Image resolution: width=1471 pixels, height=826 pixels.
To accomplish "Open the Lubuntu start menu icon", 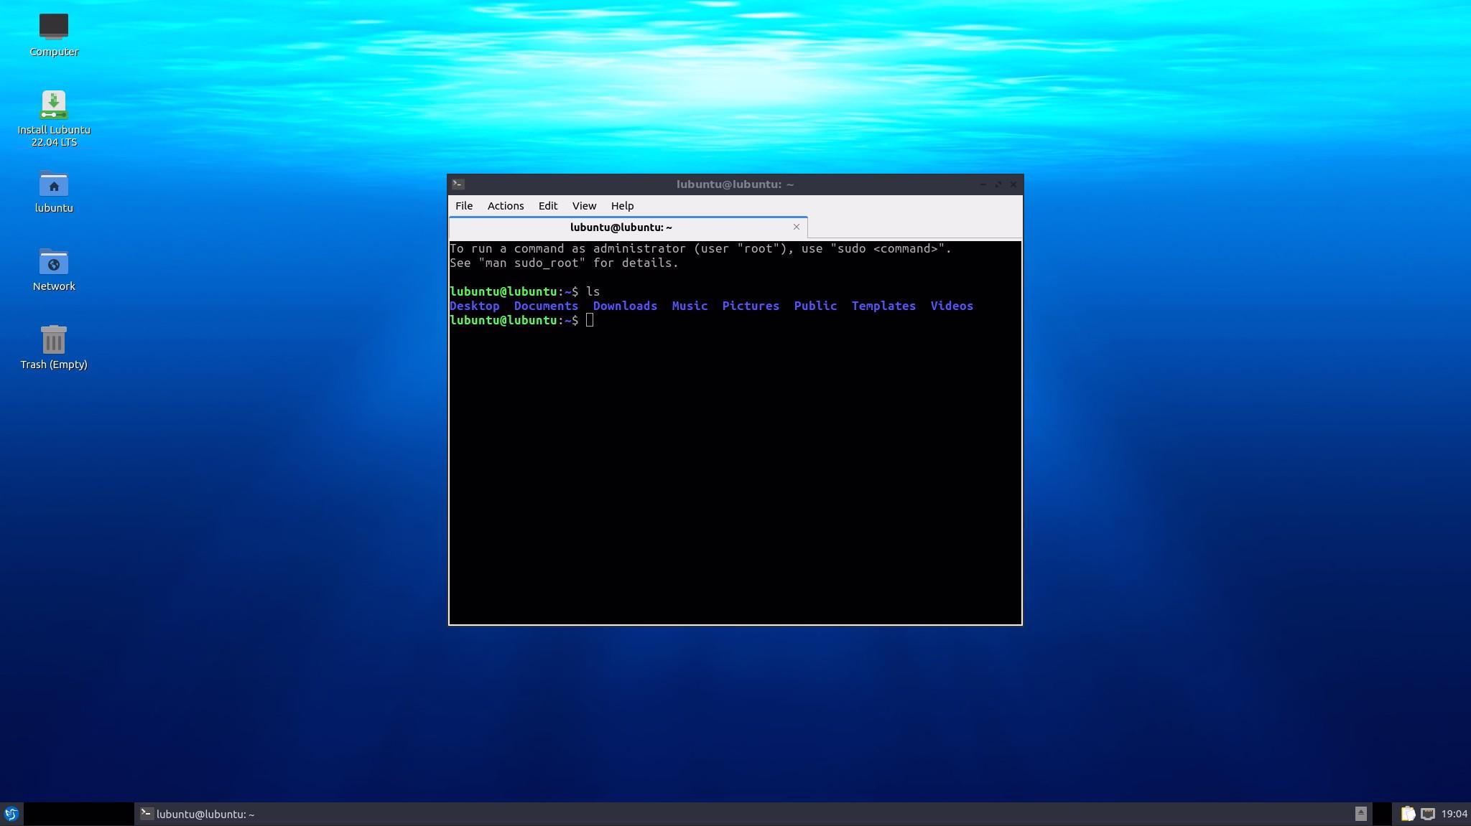I will click(x=11, y=814).
